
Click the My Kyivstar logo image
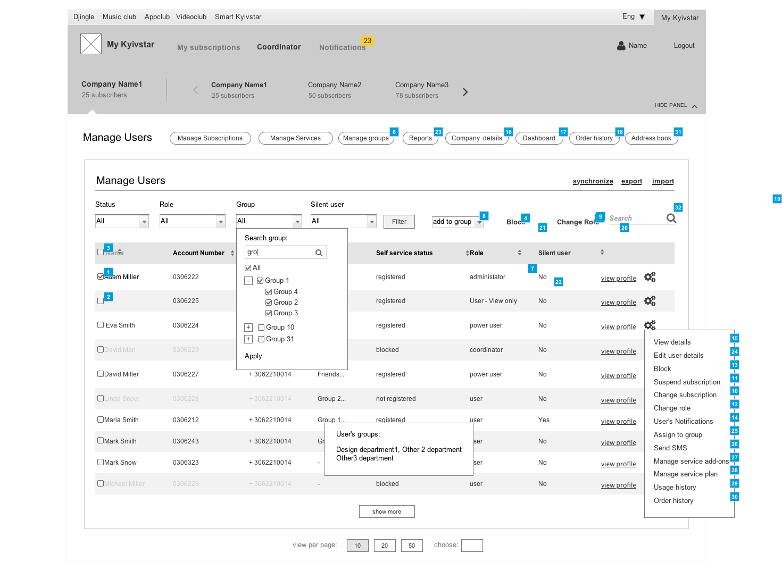pos(91,44)
